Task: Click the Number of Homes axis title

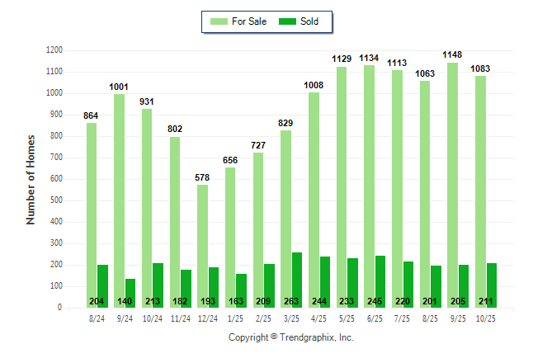Action: point(31,179)
